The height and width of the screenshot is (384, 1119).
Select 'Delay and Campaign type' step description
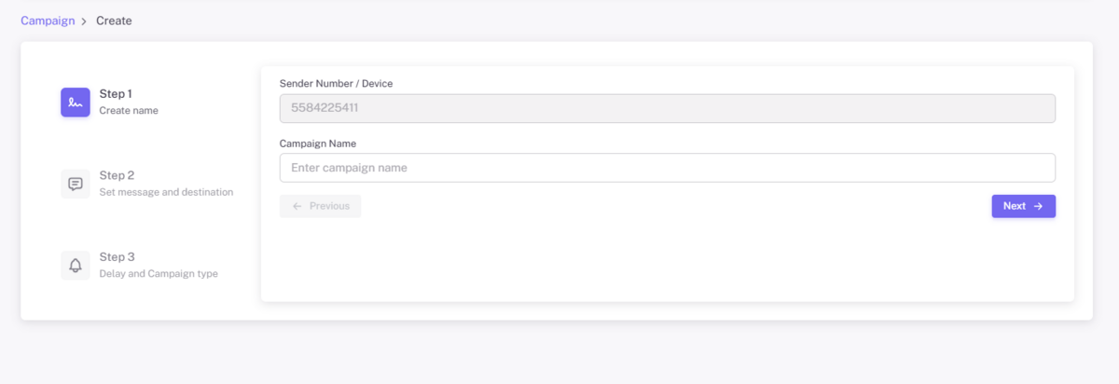pos(159,274)
